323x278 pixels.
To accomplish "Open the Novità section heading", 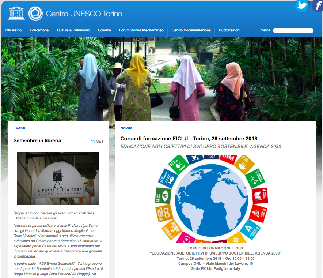I will tap(126, 128).
